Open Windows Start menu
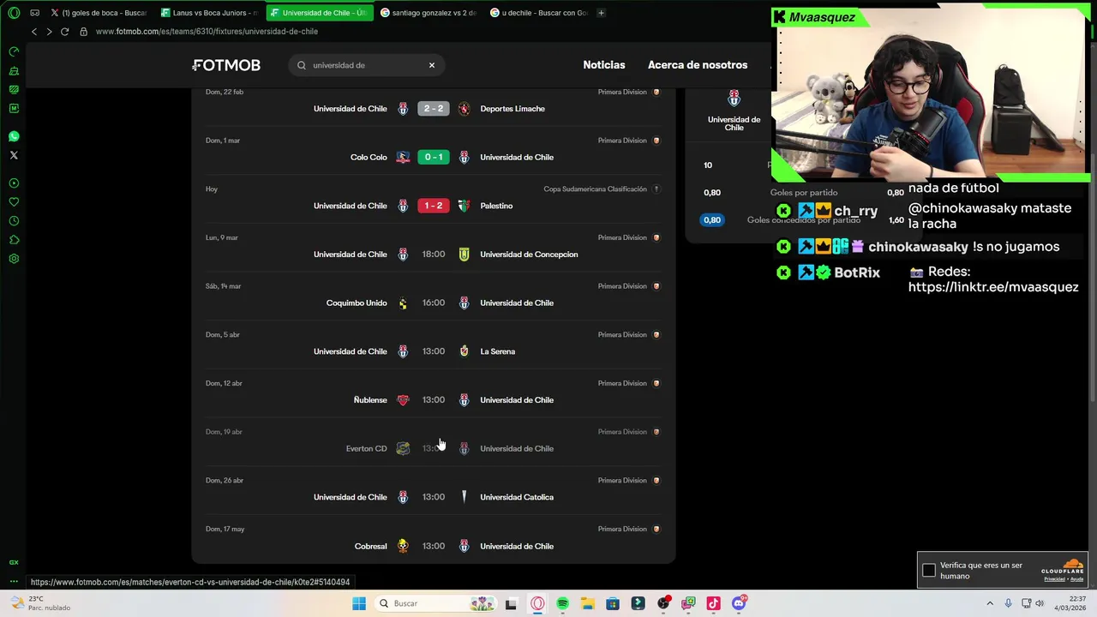 (359, 603)
